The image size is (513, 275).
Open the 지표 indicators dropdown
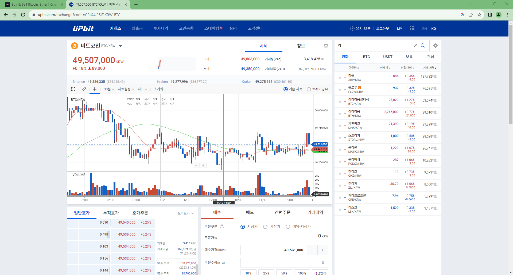tap(142, 89)
